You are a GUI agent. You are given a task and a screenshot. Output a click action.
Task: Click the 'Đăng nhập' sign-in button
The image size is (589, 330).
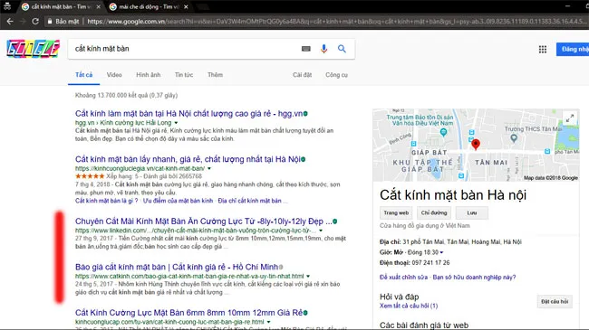tap(573, 49)
